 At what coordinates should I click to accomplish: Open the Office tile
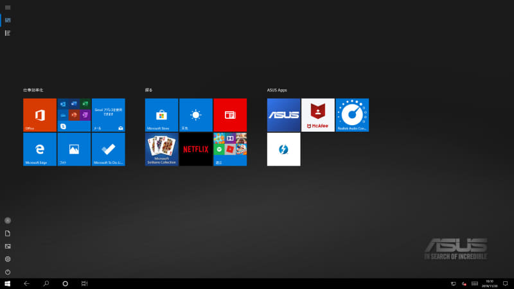40,115
